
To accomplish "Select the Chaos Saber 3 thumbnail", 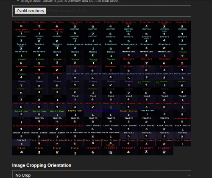I will click(21, 135).
